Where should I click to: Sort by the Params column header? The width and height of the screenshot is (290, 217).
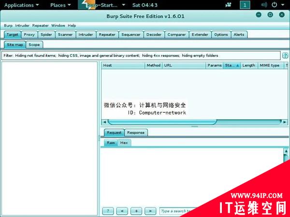[214, 65]
